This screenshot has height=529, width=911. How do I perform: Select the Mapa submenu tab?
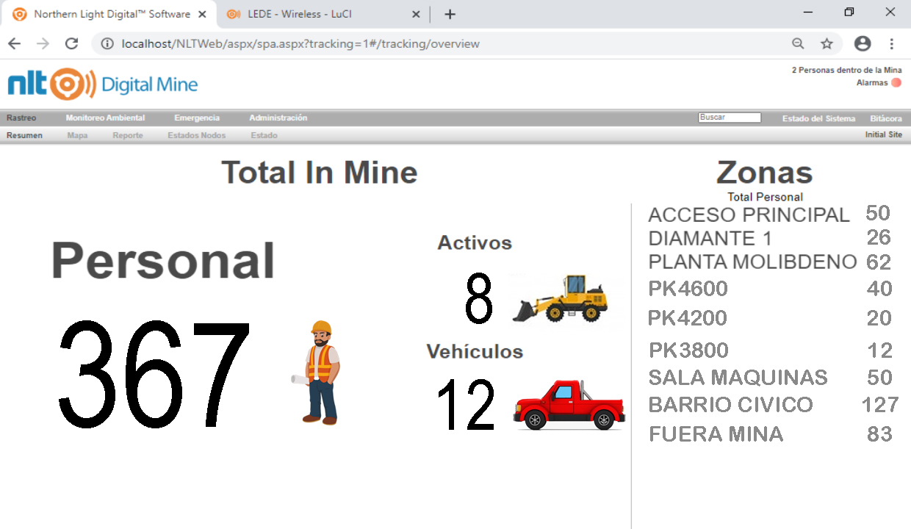click(77, 135)
